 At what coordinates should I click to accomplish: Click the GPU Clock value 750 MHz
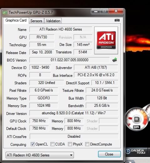click(39, 121)
